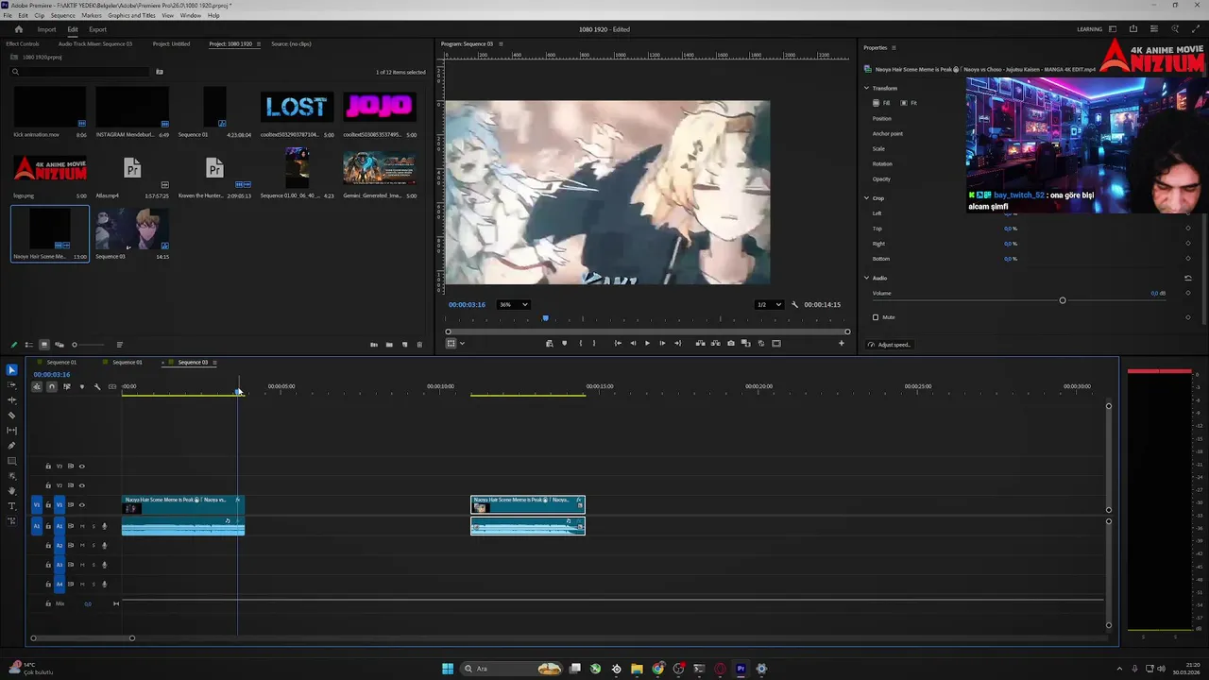Toggle V3 track output eye
The width and height of the screenshot is (1209, 680).
pyautogui.click(x=81, y=466)
